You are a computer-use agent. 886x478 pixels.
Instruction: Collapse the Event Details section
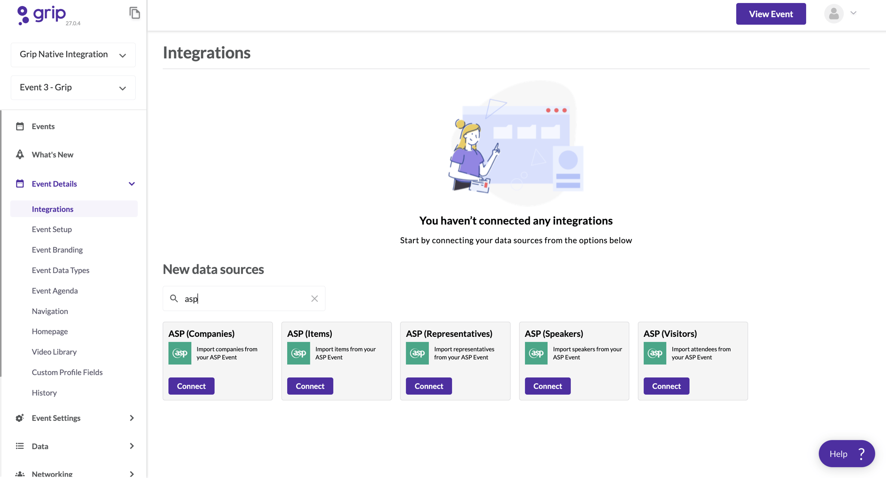[x=131, y=184]
